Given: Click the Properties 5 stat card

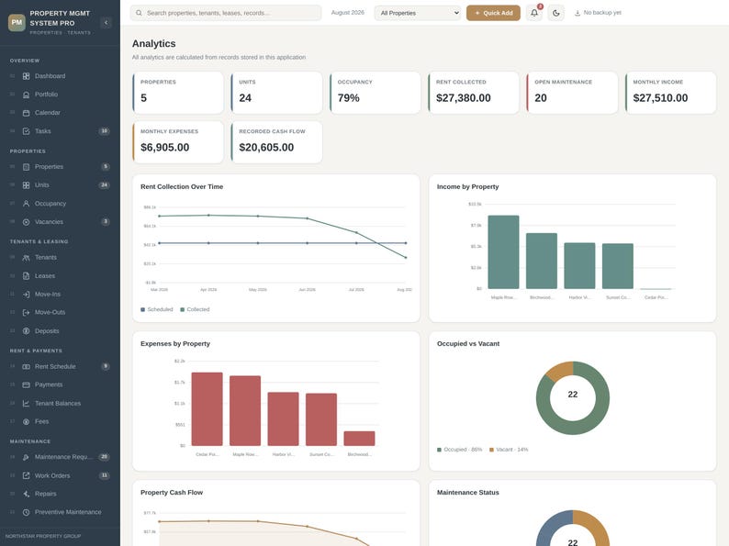Looking at the screenshot, I should pos(178,93).
